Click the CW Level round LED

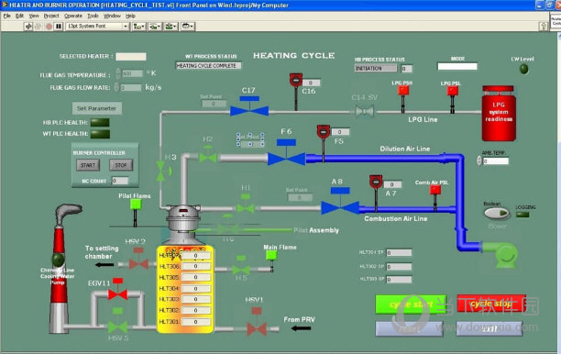coord(523,69)
